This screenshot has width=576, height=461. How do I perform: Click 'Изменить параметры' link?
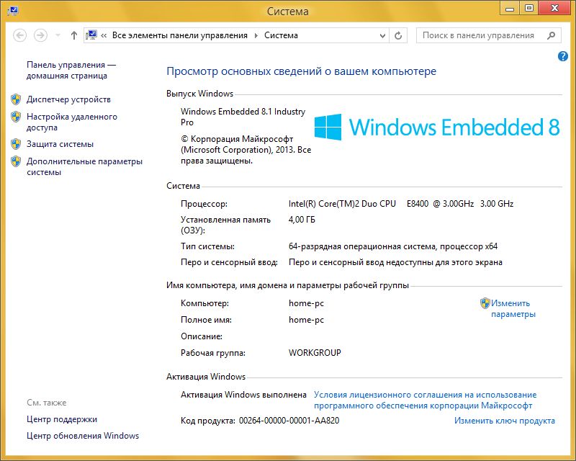(x=513, y=308)
